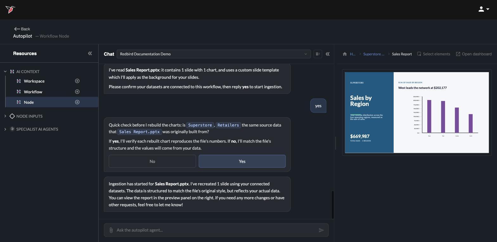Open the Superstore breadcrumb link
The width and height of the screenshot is (497, 242).
point(374,54)
